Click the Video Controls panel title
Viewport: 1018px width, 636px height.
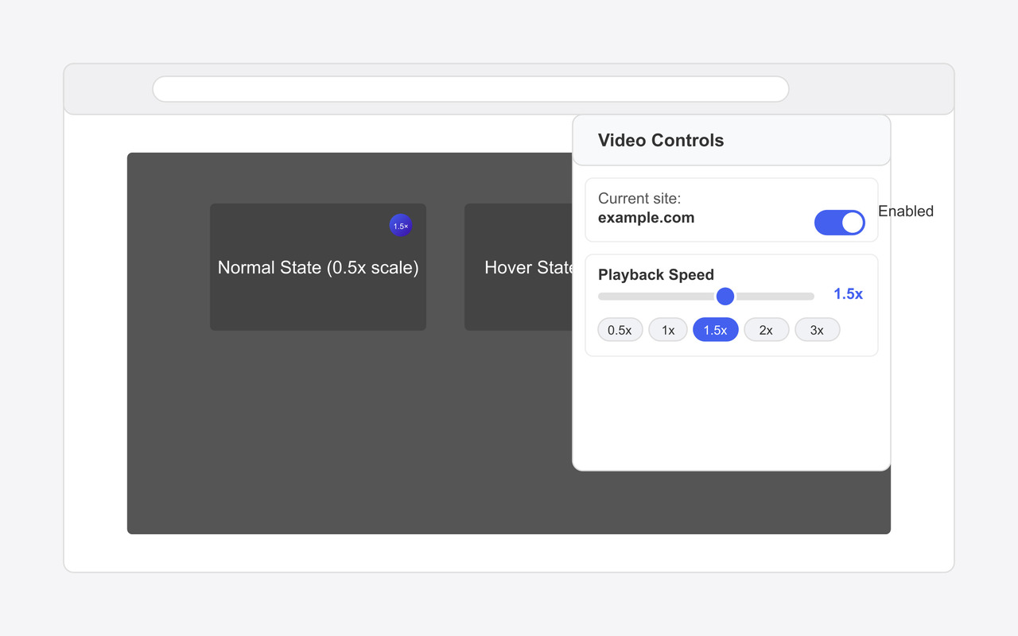coord(661,141)
